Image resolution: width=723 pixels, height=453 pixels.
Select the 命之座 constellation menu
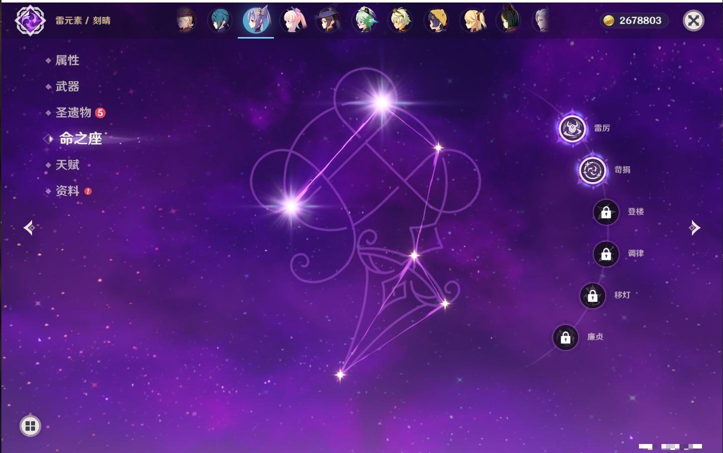(x=80, y=139)
